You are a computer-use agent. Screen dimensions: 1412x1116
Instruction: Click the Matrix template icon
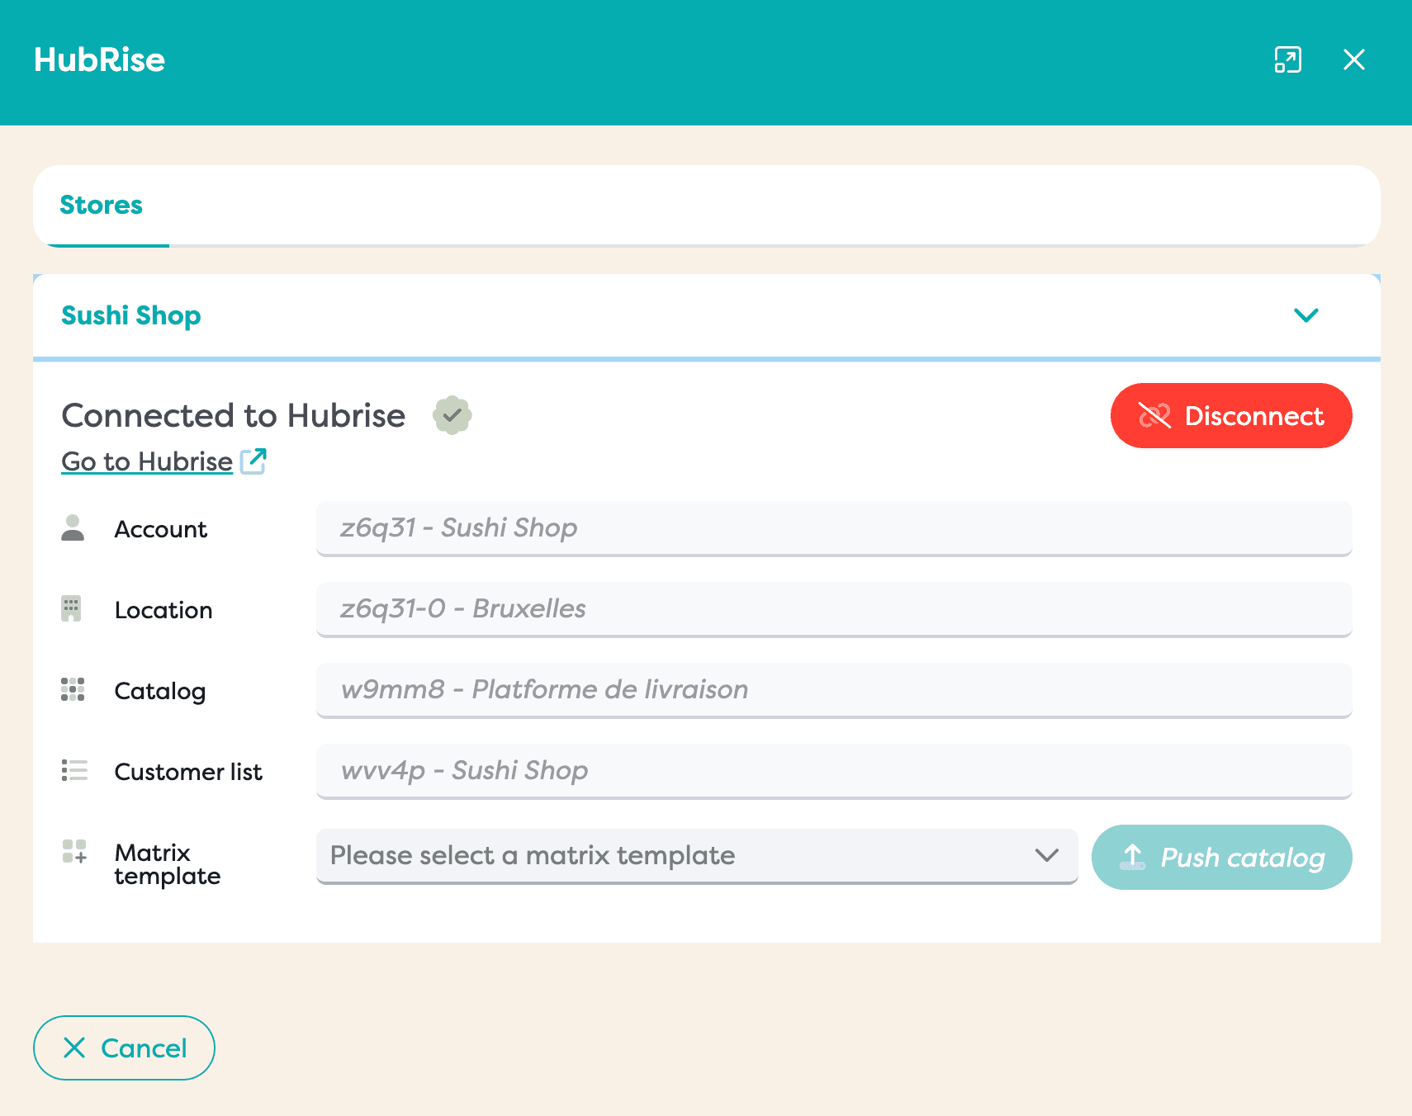point(74,852)
